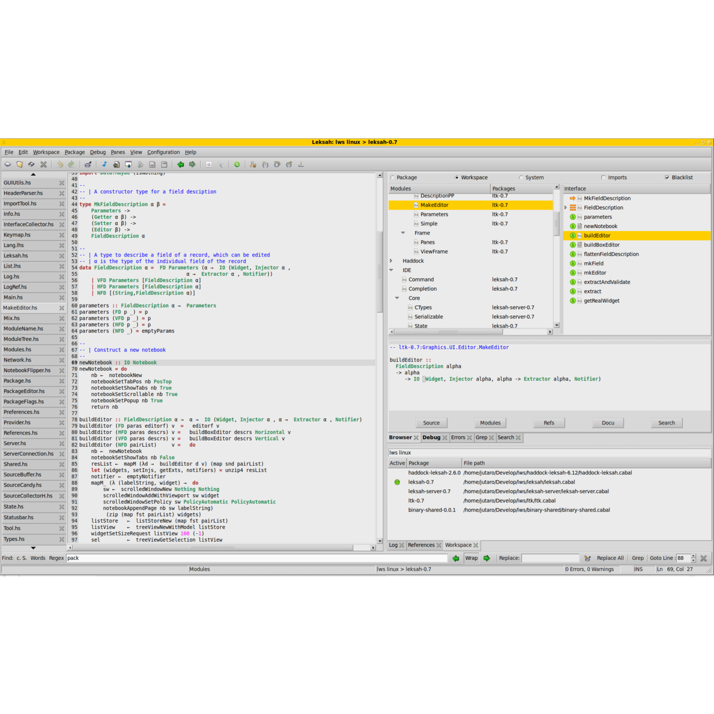
Task: Click the green forward navigation arrow in toolbar
Action: [192, 165]
